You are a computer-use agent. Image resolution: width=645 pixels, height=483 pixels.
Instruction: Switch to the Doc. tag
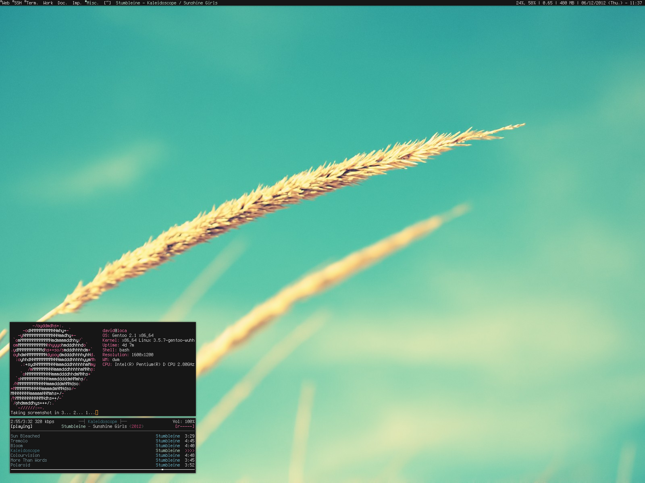tap(62, 3)
